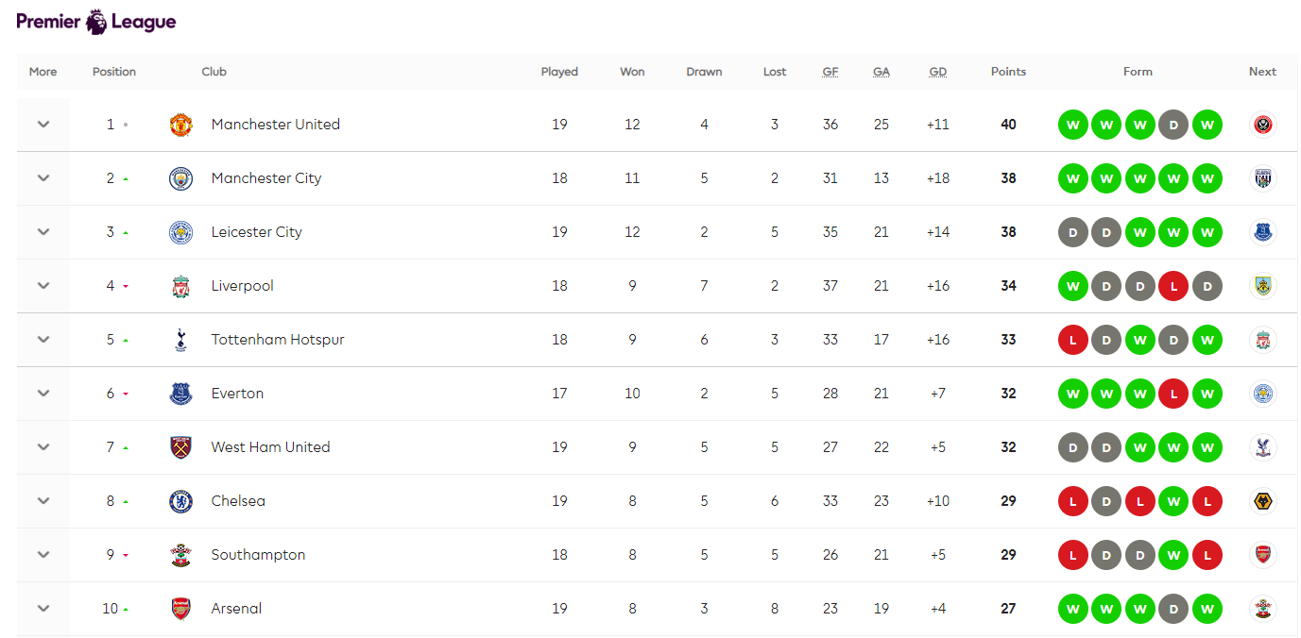Click West Ham's next opponent Crystal Palace crest
The image size is (1301, 638).
tap(1262, 447)
